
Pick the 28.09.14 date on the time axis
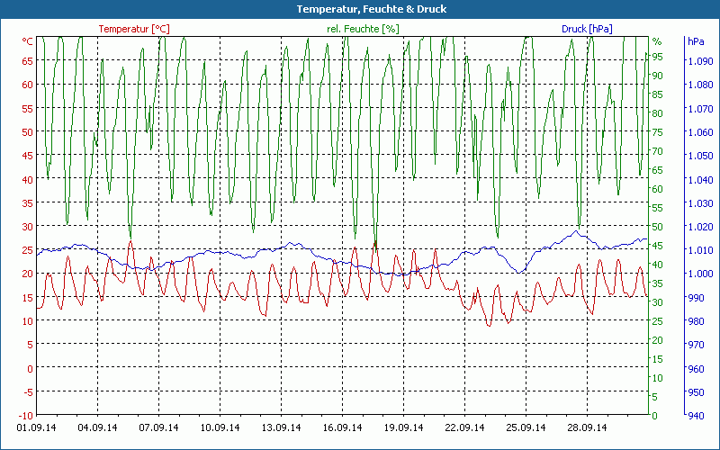tap(587, 428)
